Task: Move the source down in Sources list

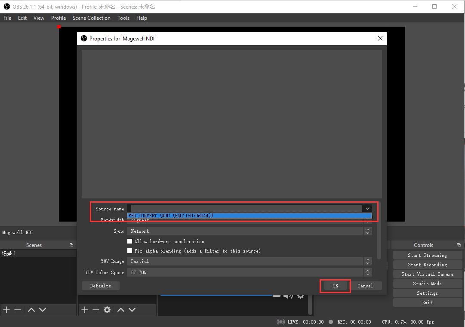Action: 132,310
